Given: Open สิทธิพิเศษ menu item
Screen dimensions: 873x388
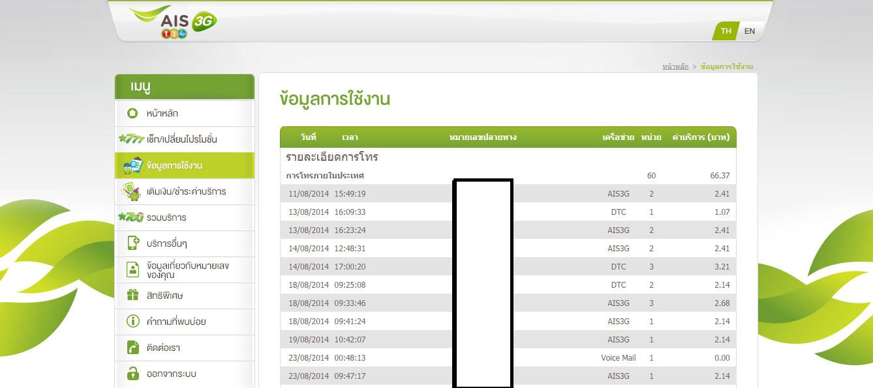Looking at the screenshot, I should click(x=185, y=296).
